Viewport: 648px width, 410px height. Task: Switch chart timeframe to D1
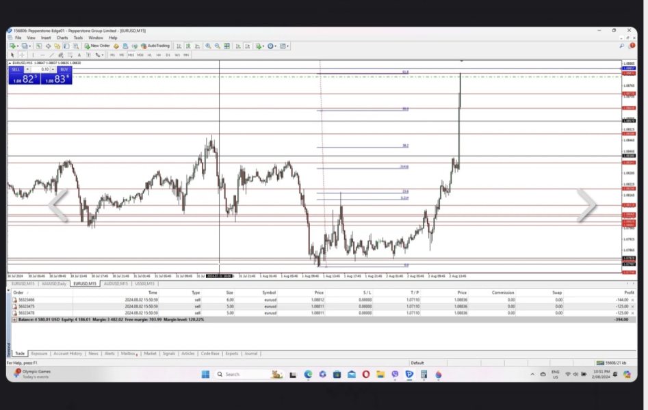(168, 55)
